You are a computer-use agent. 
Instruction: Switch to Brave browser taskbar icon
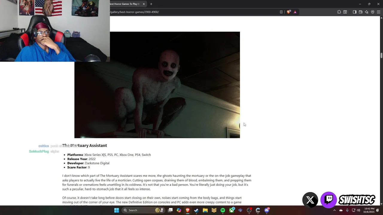pos(188,210)
